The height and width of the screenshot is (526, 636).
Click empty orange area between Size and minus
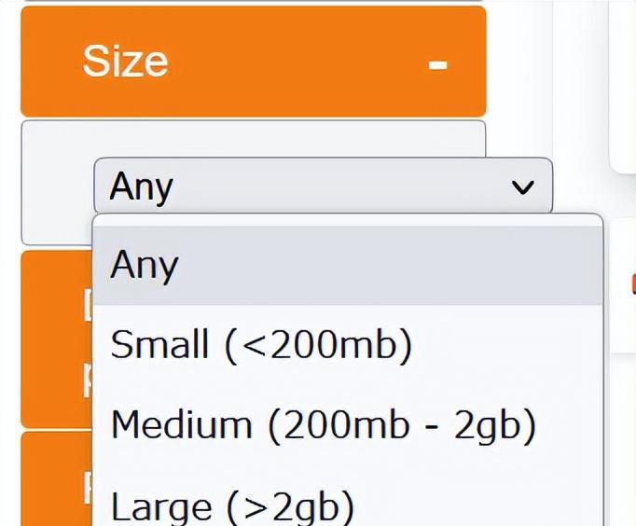pos(298,62)
